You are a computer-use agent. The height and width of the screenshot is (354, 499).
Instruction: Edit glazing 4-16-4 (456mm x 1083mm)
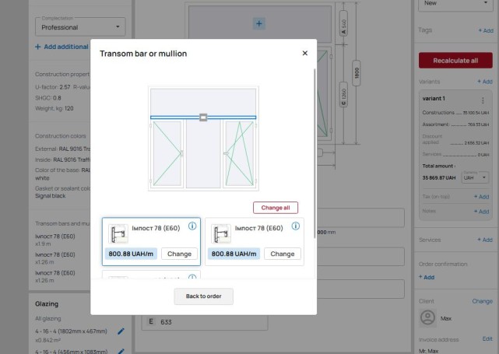coord(121,351)
